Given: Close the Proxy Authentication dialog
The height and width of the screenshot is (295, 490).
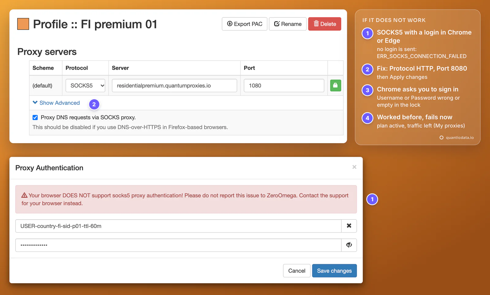Looking at the screenshot, I should pyautogui.click(x=354, y=167).
